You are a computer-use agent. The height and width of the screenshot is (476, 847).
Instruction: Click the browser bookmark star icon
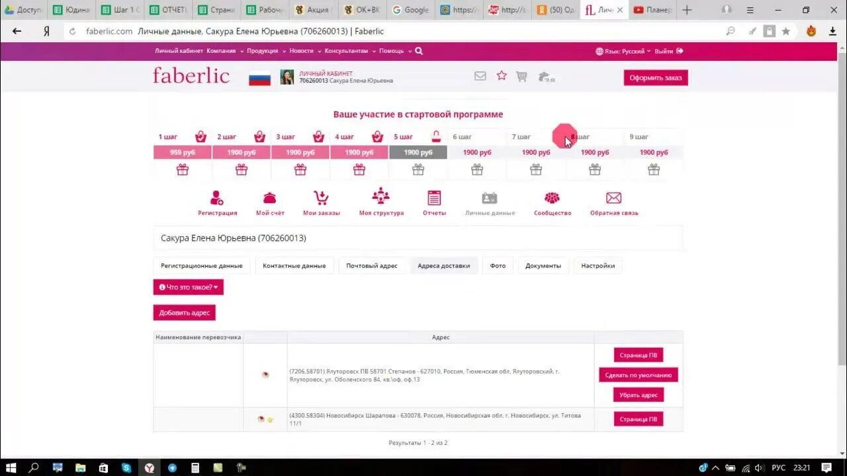coord(786,31)
